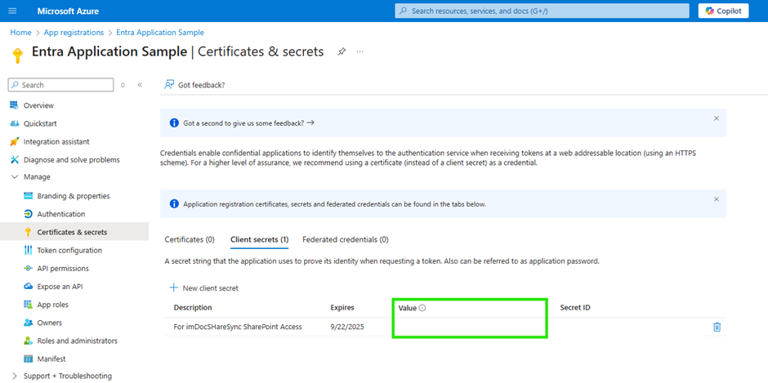The width and height of the screenshot is (768, 383).
Task: Dismiss the feedback banner
Action: point(716,118)
